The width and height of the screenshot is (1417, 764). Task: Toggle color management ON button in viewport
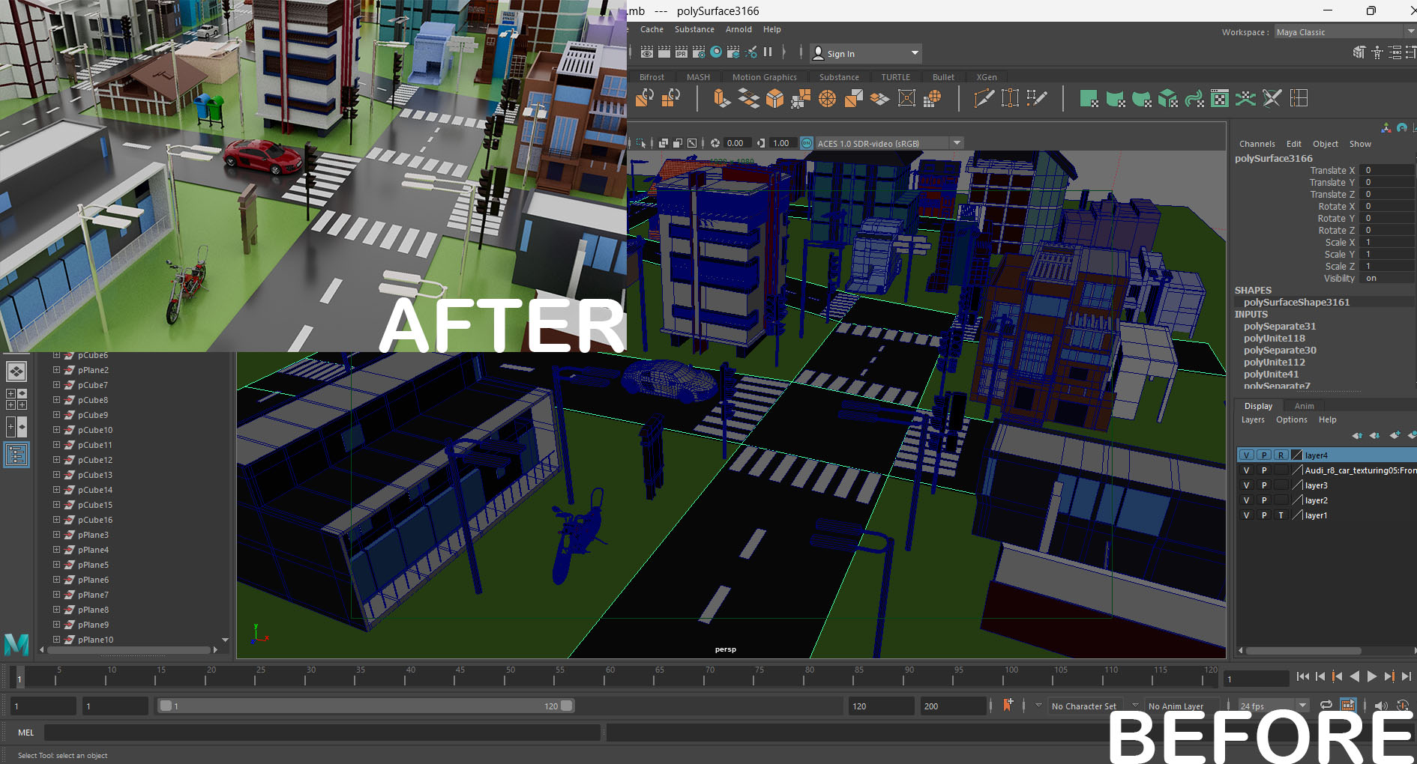coord(807,143)
